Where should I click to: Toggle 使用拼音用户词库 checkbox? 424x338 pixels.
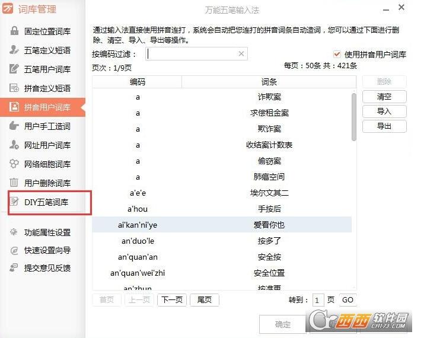pos(337,54)
